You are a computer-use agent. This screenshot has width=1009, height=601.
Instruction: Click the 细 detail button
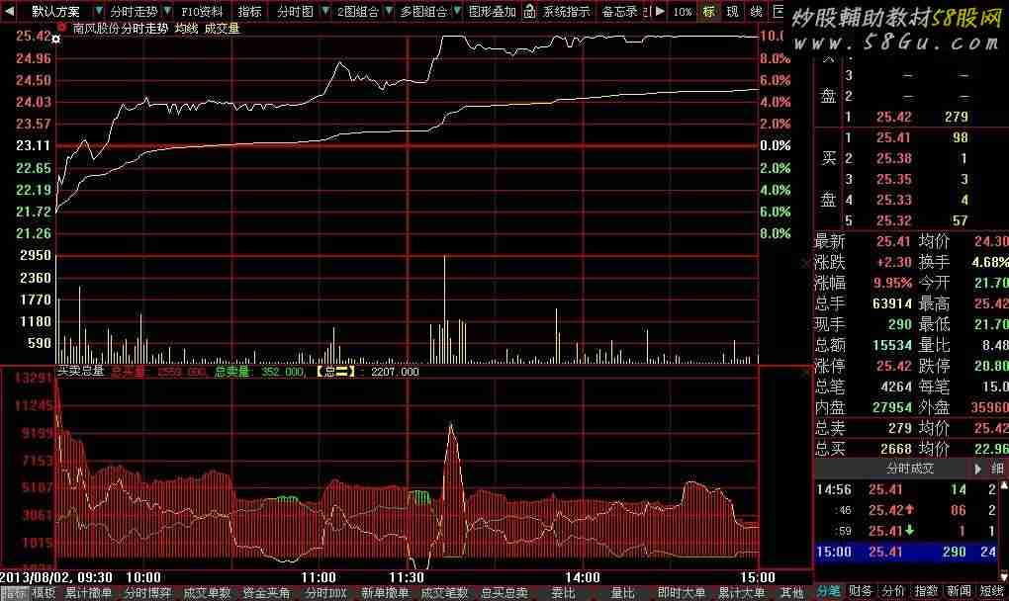[x=997, y=469]
